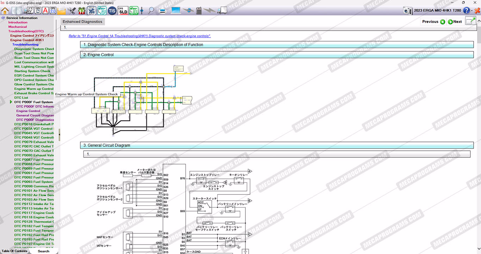Open DTC P000F Diagnostics tree sub-item
This screenshot has width=481, height=254.
click(35, 120)
